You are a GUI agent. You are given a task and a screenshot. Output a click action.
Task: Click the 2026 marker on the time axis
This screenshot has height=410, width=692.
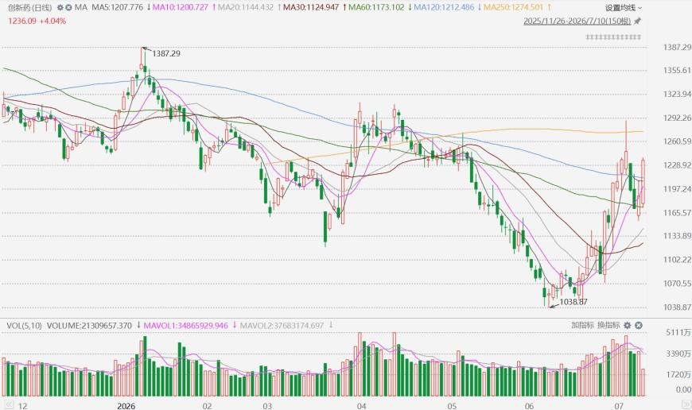pos(126,406)
